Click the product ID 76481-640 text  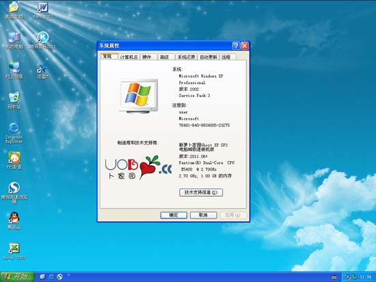click(x=204, y=125)
